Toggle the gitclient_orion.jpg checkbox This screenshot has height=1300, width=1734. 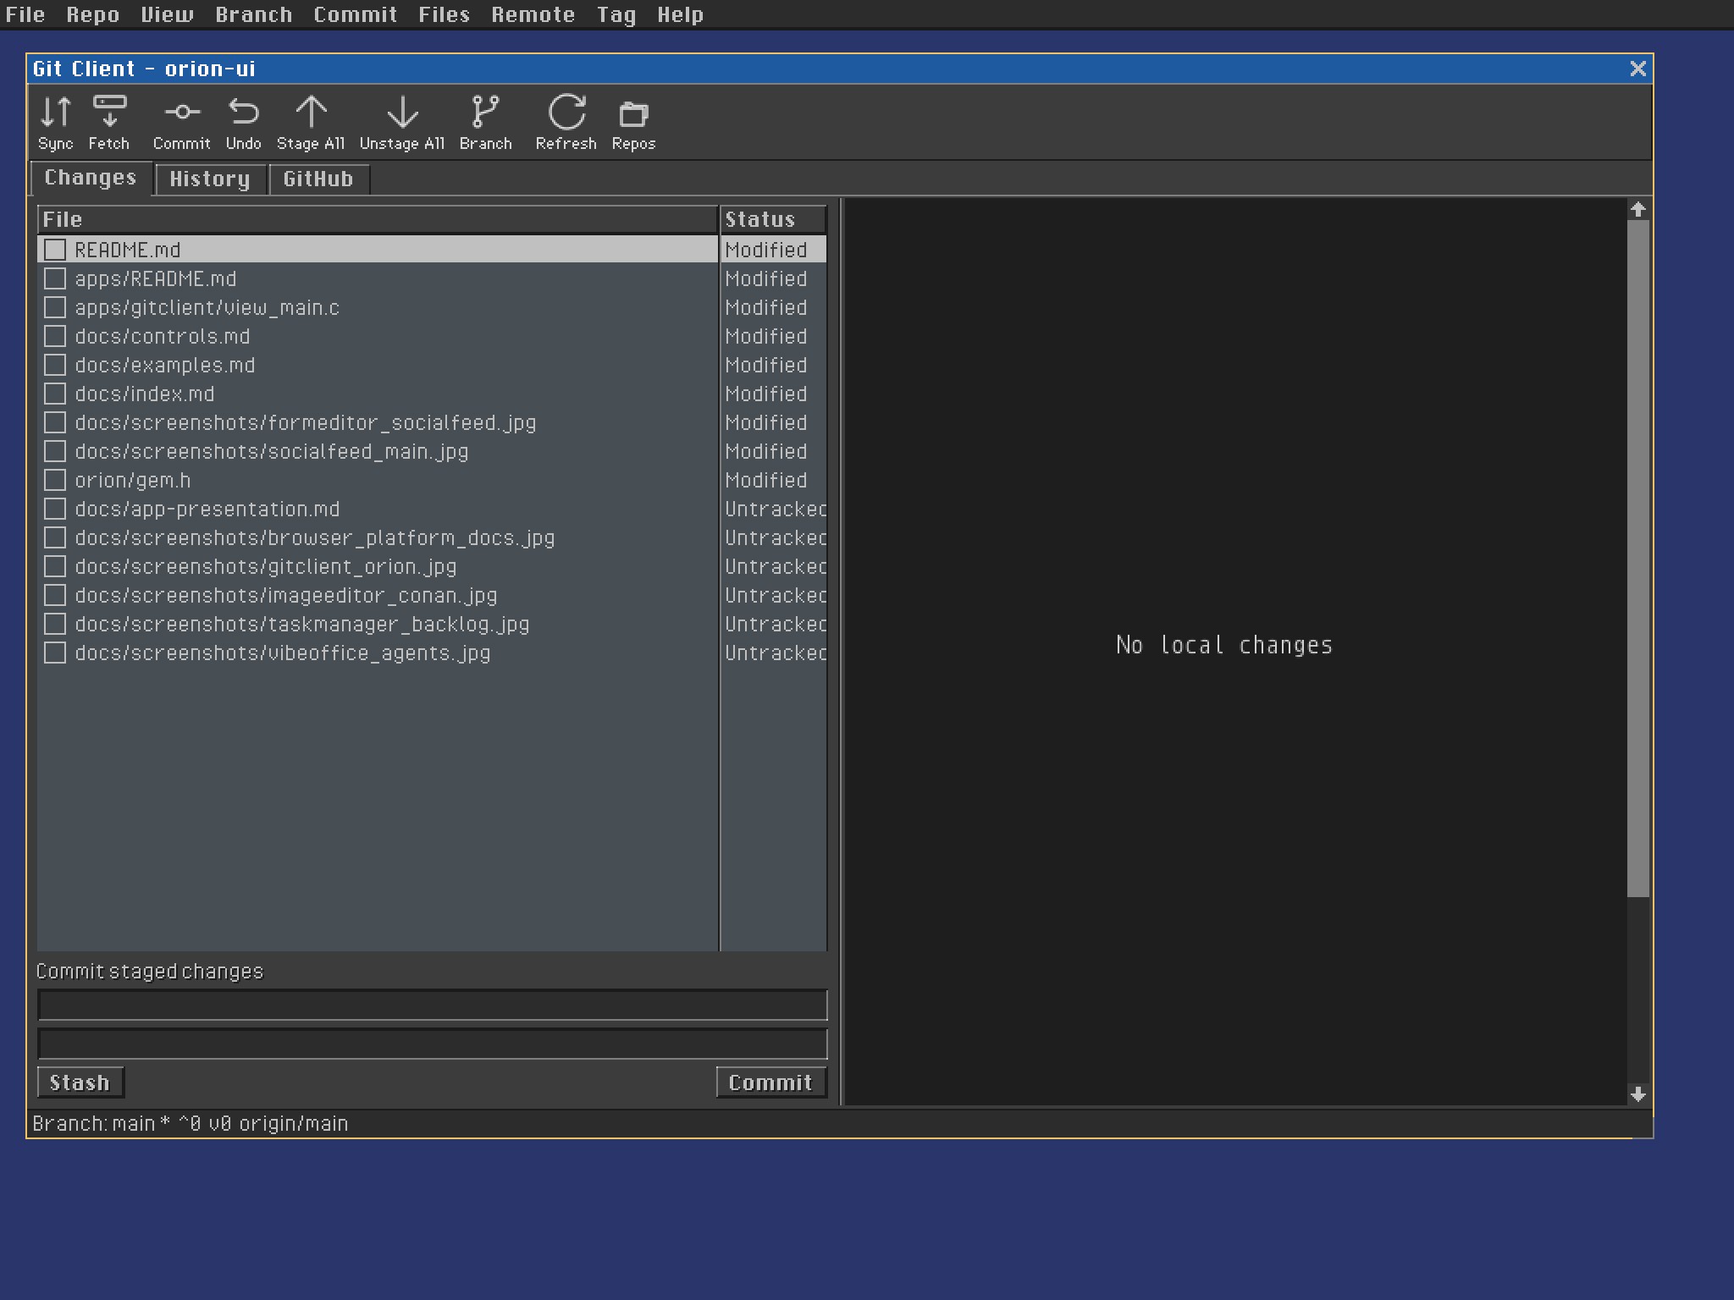pos(55,566)
